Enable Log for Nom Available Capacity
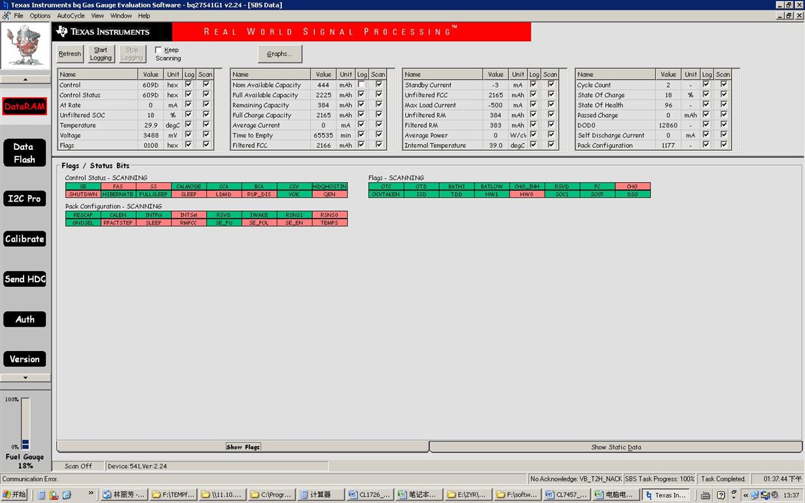Image resolution: width=805 pixels, height=503 pixels. click(362, 84)
